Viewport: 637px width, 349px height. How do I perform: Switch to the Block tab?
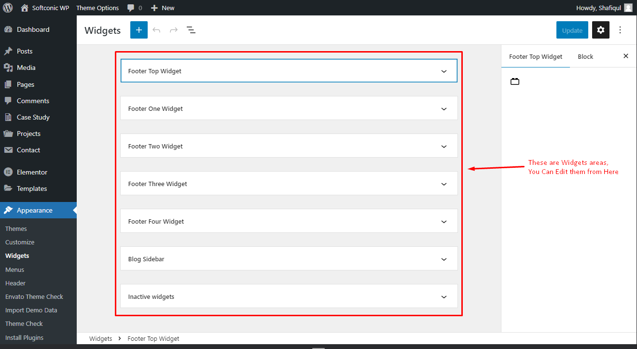click(x=585, y=56)
